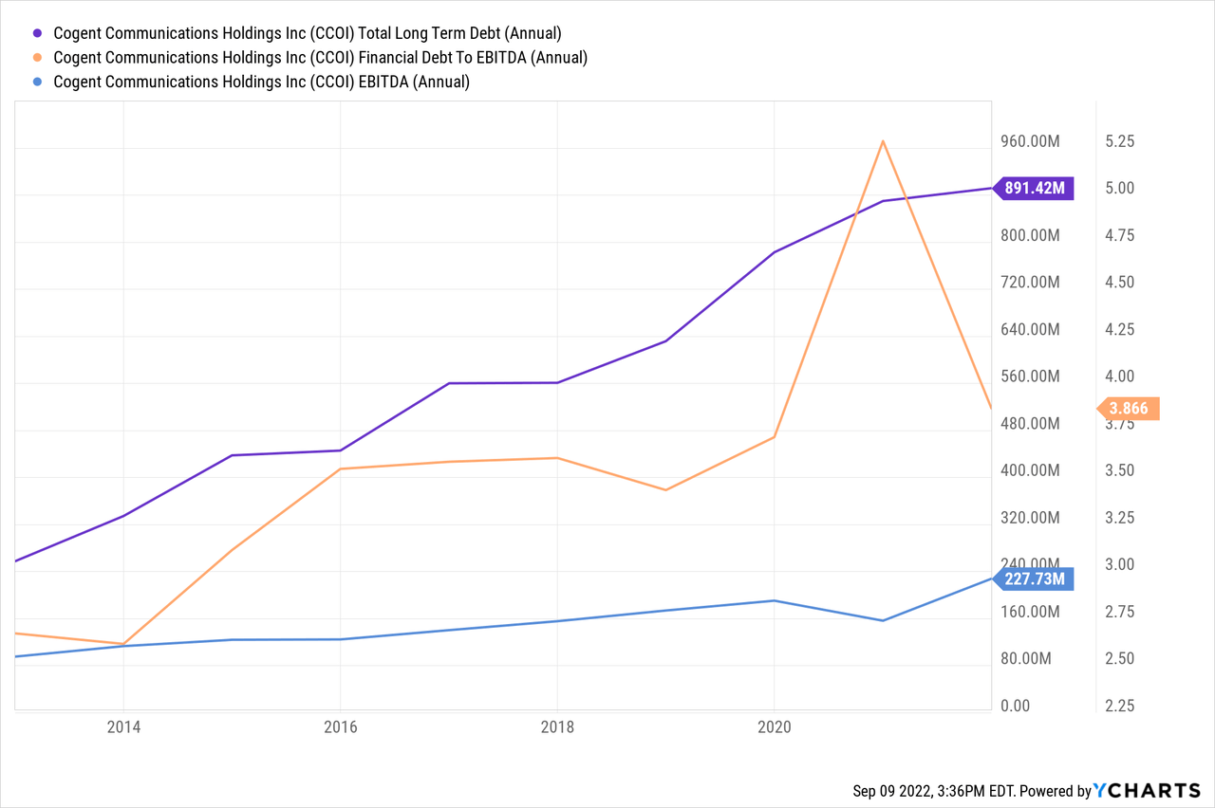Click the 320.00M axis label

[x=1031, y=518]
